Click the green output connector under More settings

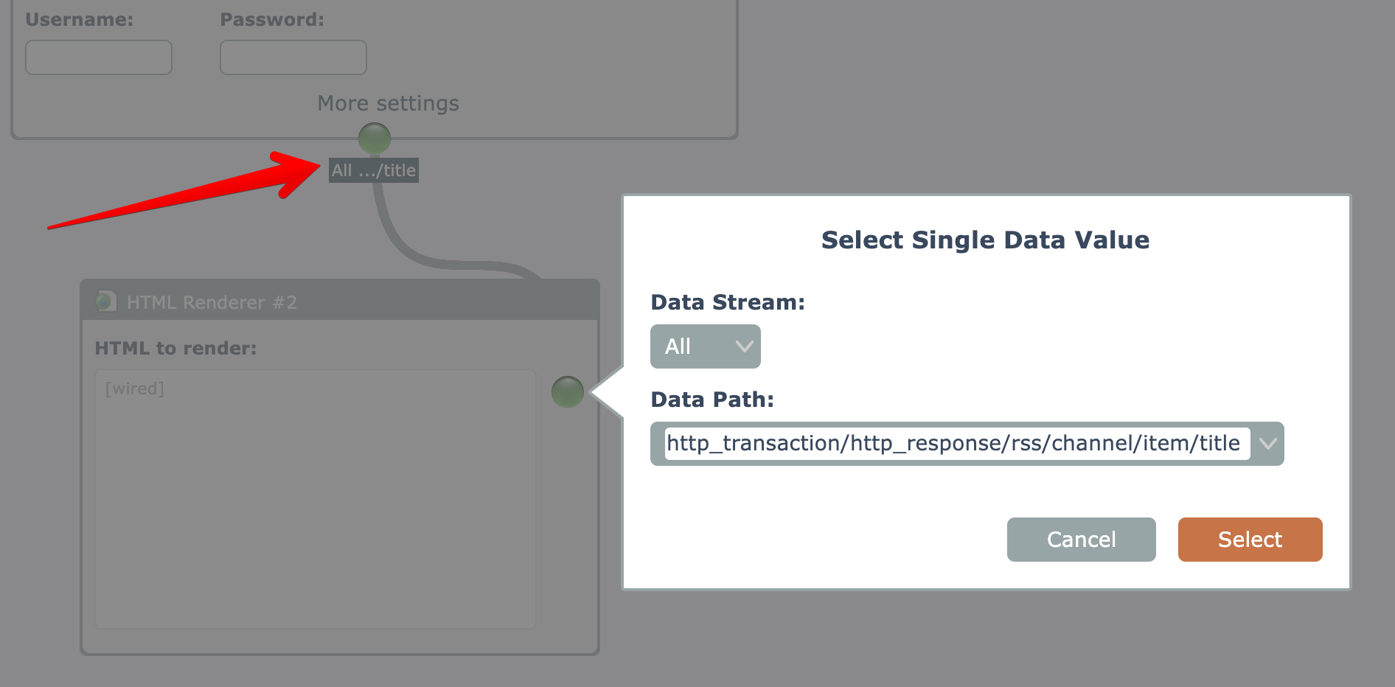click(x=374, y=138)
